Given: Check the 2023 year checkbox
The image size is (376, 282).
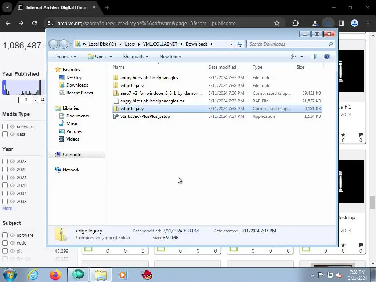Looking at the screenshot, I should (x=5, y=162).
